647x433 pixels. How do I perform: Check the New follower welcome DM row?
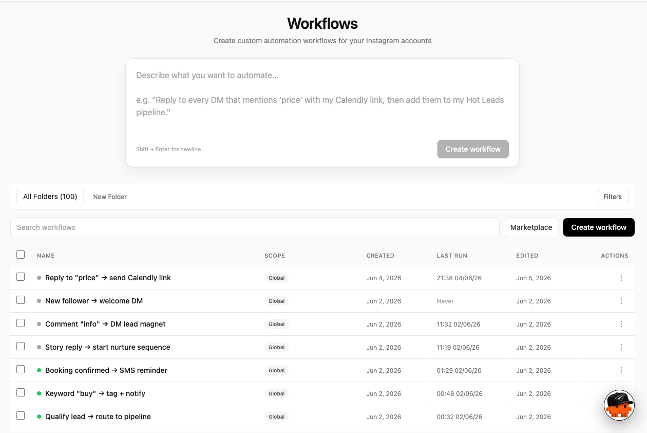[x=21, y=300]
